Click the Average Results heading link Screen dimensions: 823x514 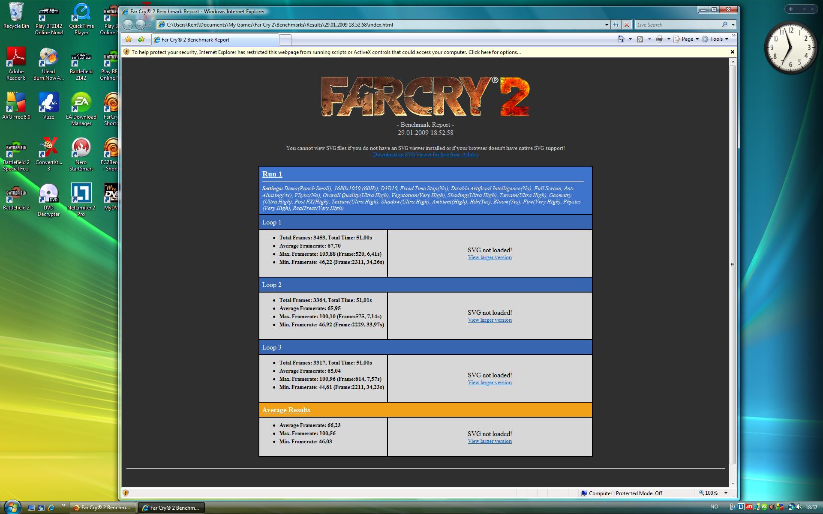[286, 410]
